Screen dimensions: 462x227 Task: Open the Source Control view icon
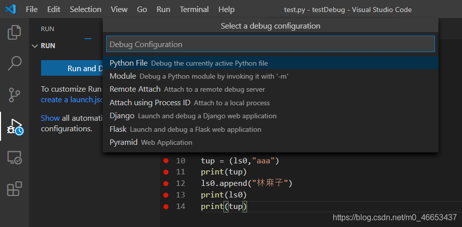pyautogui.click(x=15, y=94)
